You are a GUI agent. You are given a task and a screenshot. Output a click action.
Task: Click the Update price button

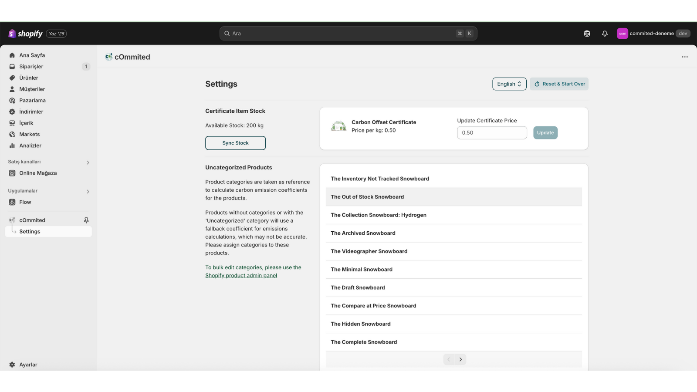(545, 133)
